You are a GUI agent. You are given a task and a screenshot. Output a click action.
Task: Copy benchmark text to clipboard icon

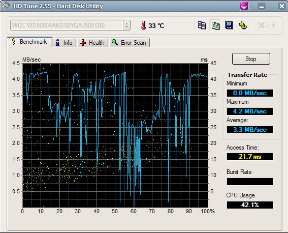(x=202, y=25)
